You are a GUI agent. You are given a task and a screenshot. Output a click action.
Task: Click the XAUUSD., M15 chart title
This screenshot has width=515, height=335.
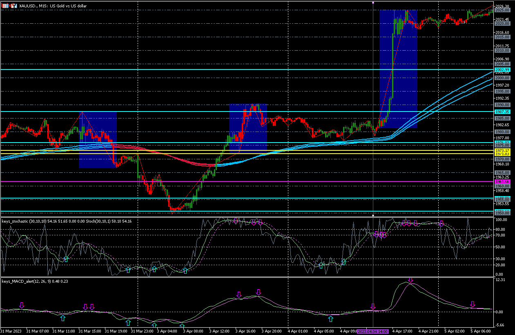tap(53, 6)
